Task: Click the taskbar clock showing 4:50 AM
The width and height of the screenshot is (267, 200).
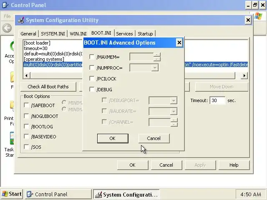Action: click(251, 194)
